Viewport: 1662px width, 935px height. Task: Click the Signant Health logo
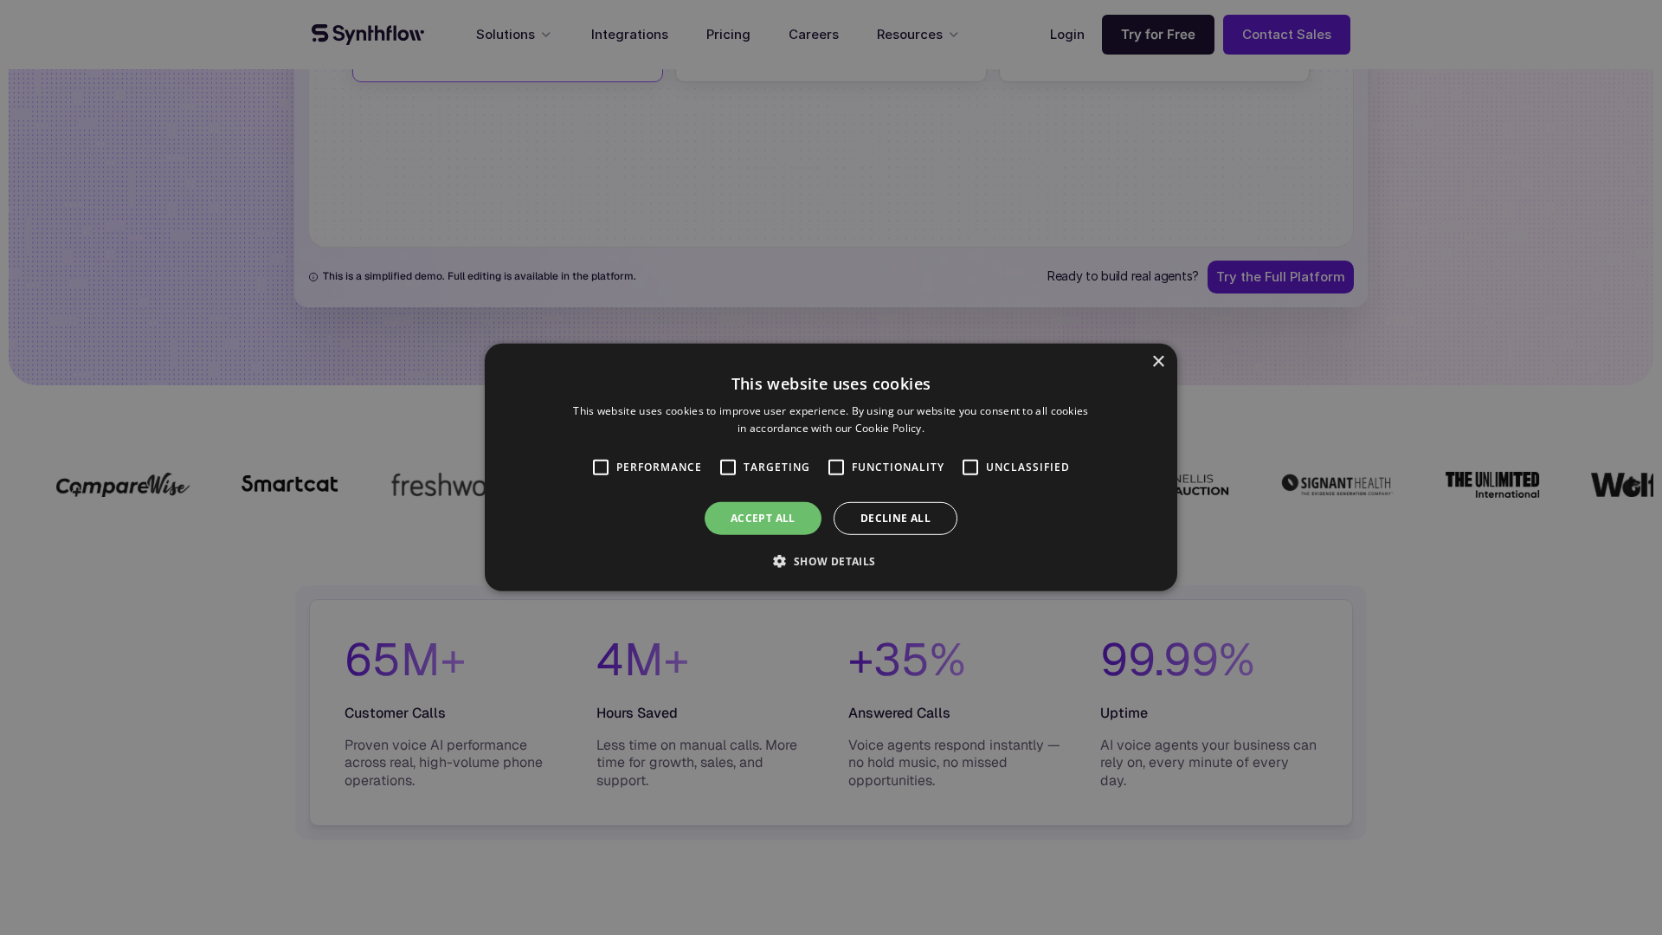(1337, 485)
